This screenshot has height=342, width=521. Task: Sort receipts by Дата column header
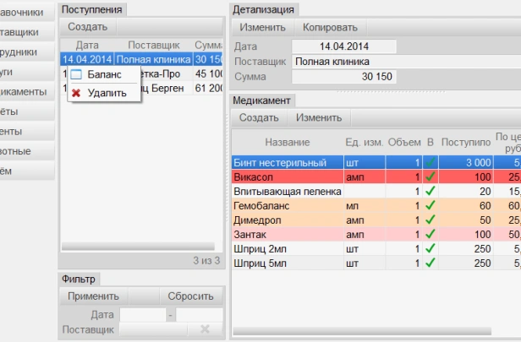88,45
